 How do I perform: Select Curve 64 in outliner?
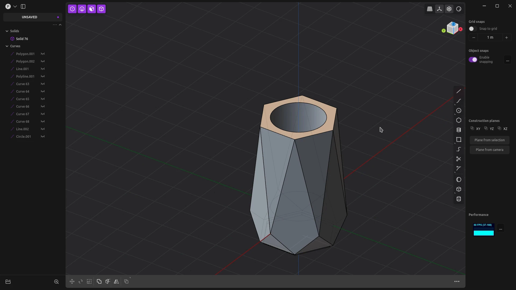pos(23,91)
